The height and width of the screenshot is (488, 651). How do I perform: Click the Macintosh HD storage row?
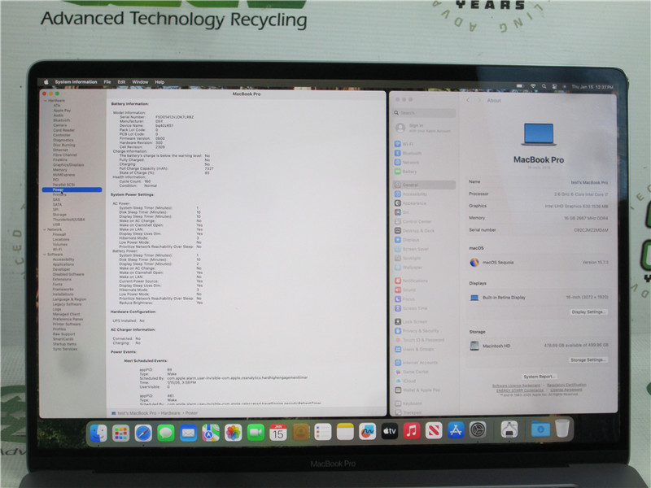[x=539, y=346]
